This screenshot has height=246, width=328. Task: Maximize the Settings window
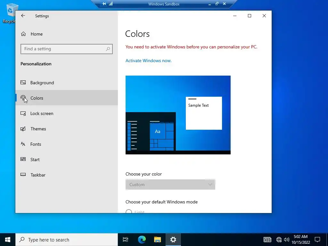point(249,16)
